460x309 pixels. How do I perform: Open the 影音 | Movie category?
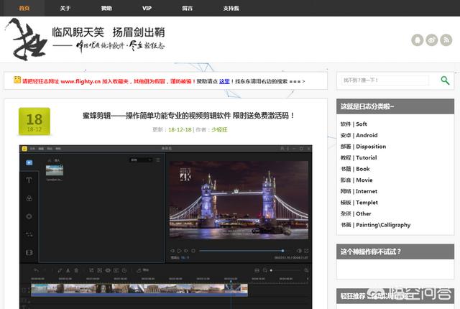pyautogui.click(x=356, y=180)
